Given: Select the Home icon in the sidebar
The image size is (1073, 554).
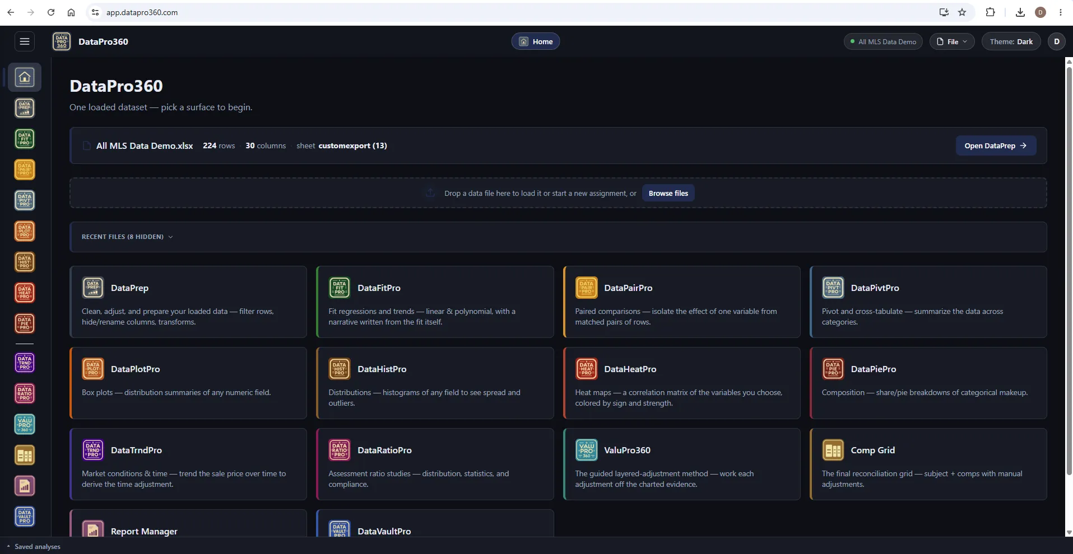Looking at the screenshot, I should pos(25,77).
